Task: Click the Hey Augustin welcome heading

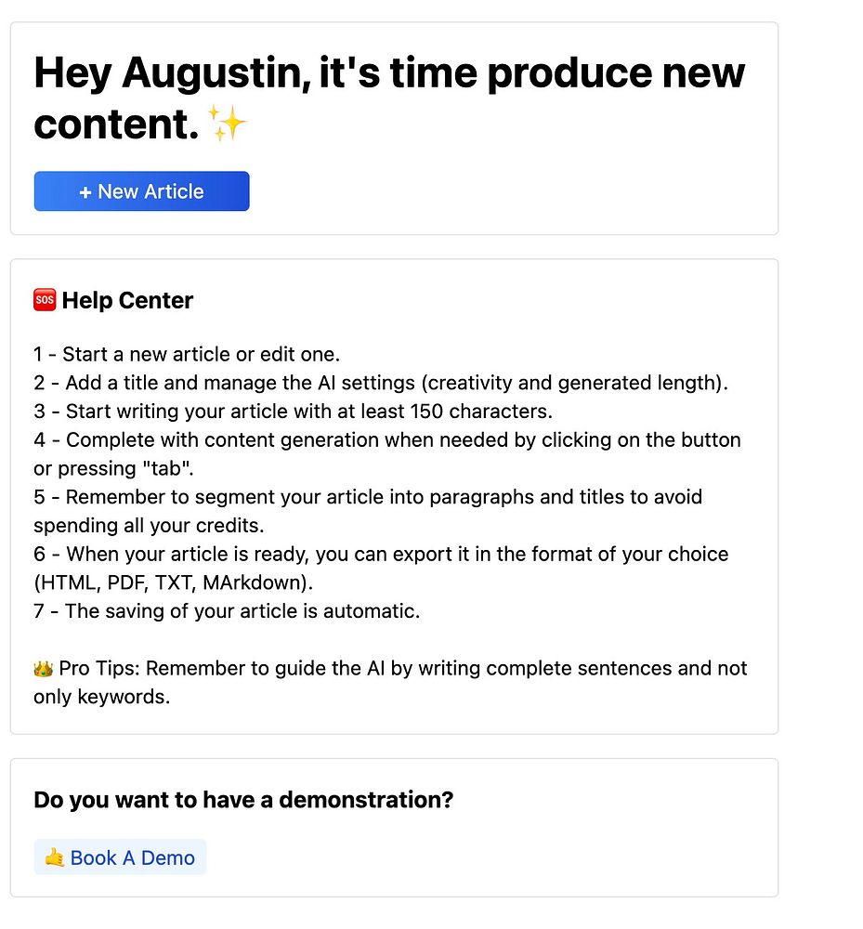Action: click(389, 98)
